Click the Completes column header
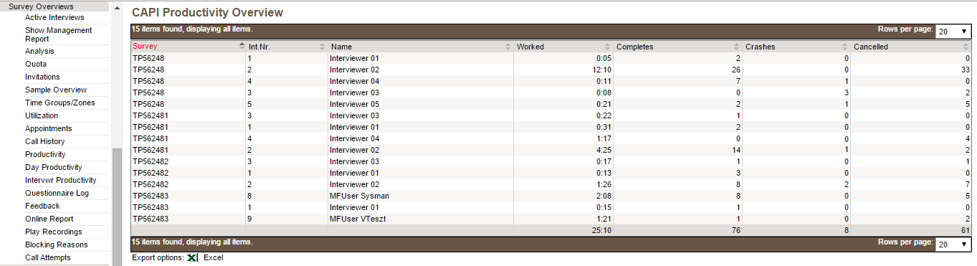This screenshot has width=977, height=266. click(634, 47)
